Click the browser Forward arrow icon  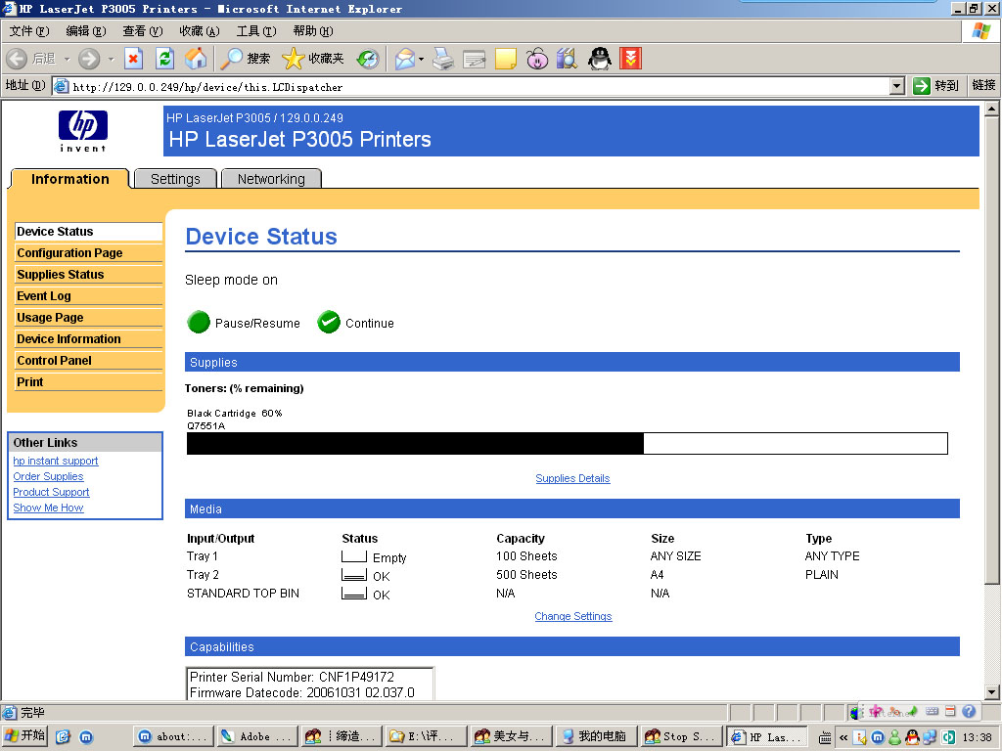tap(89, 59)
